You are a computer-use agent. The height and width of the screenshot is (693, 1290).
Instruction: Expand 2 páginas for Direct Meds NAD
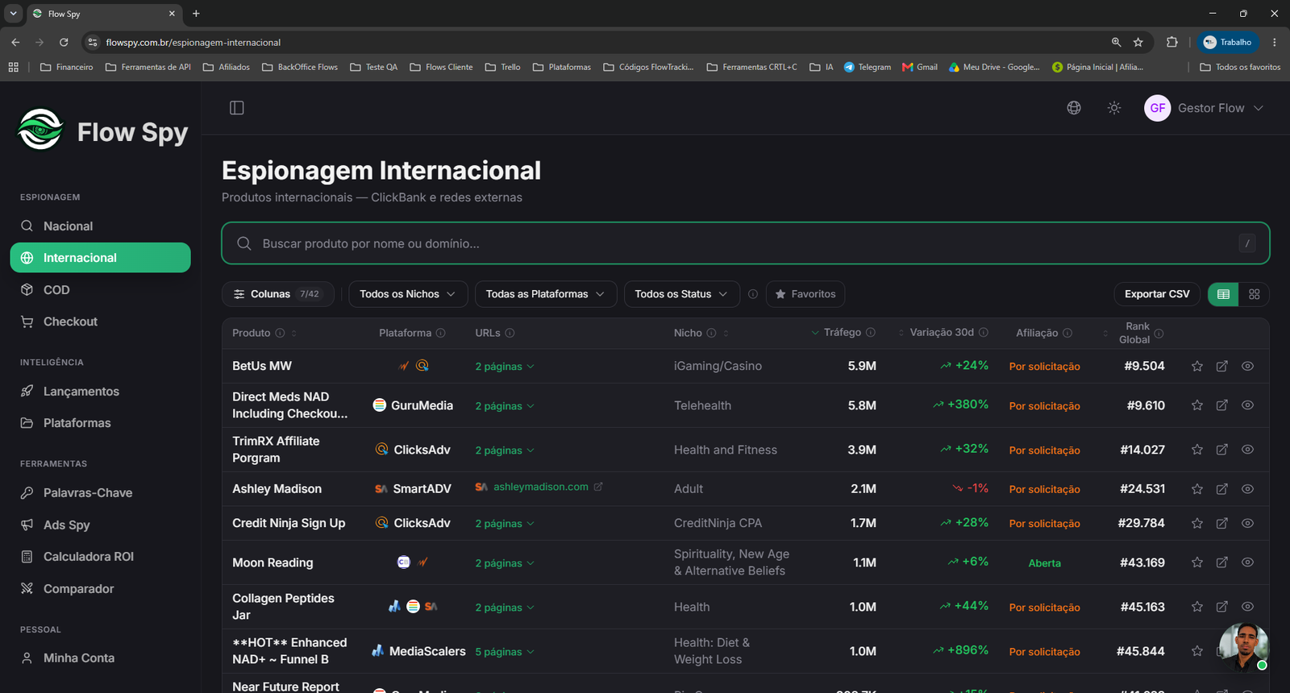[x=505, y=406]
